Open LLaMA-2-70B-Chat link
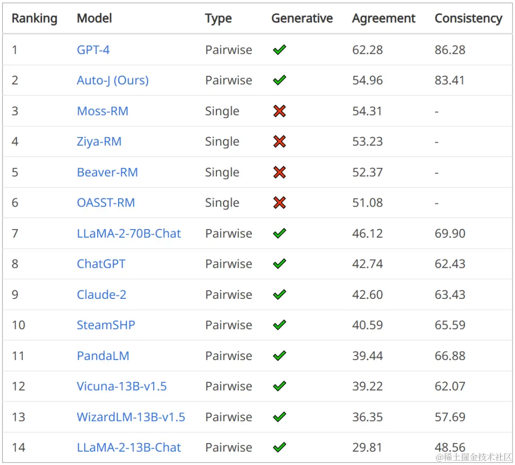 129,233
